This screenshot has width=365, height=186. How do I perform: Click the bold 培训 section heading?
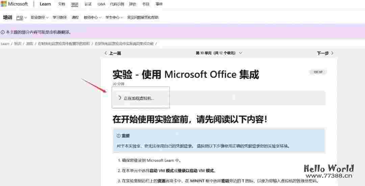point(7,18)
